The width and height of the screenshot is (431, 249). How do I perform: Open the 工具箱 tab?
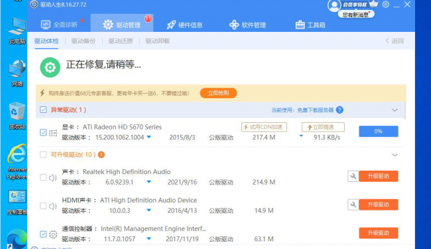[x=310, y=25]
